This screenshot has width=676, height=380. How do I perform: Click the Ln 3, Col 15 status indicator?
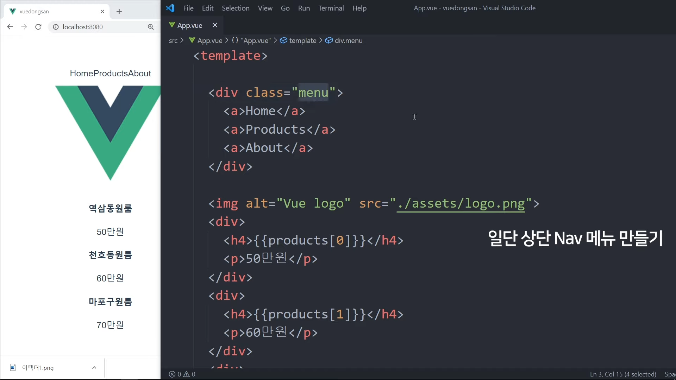622,374
